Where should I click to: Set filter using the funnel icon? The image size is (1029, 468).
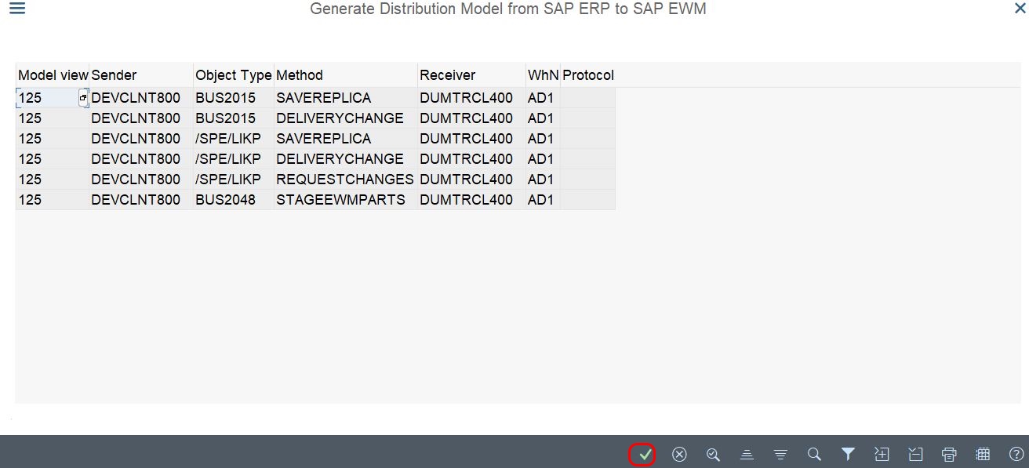[x=848, y=454]
